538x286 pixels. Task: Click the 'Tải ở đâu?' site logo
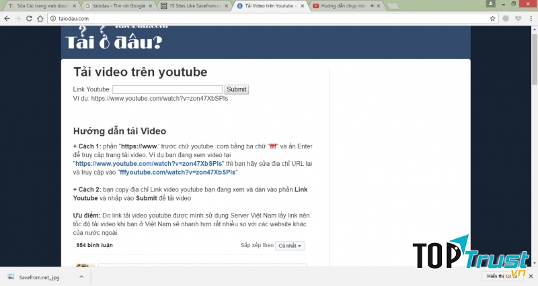(114, 41)
